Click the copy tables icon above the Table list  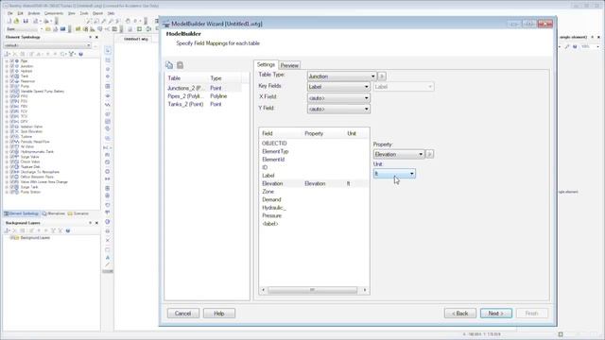pyautogui.click(x=169, y=65)
